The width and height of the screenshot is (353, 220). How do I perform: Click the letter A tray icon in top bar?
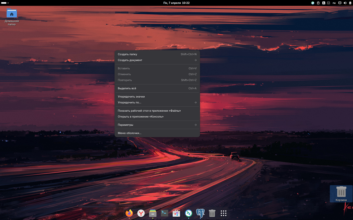tap(328, 3)
